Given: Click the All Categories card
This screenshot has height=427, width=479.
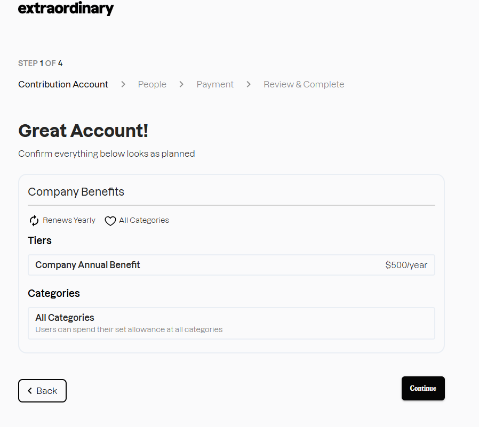Looking at the screenshot, I should (x=231, y=323).
